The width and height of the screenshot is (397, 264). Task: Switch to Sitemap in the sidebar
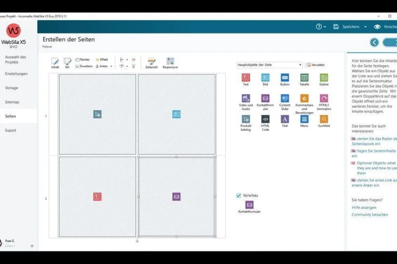(12, 102)
